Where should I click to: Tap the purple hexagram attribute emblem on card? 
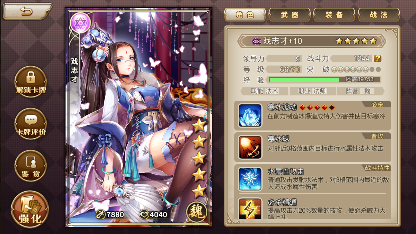click(x=80, y=23)
